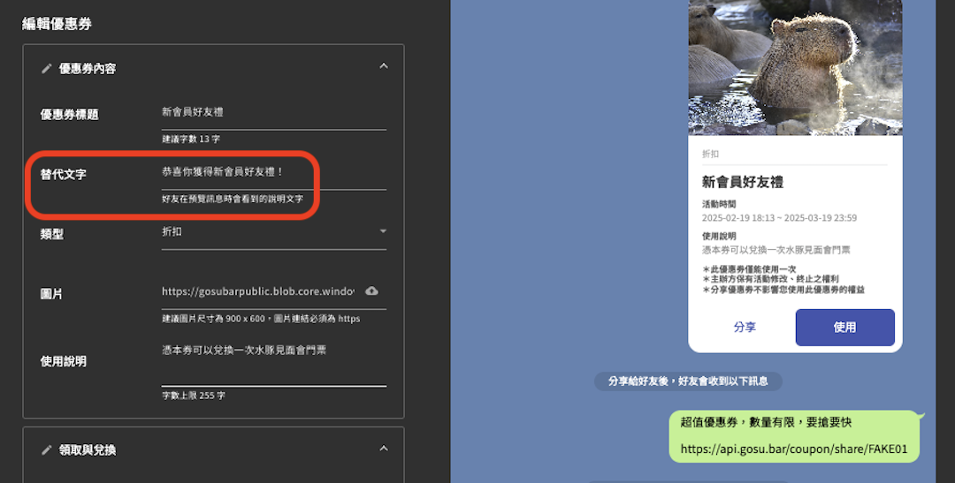Click the preview title 新會員好友禮
955x483 pixels.
click(743, 182)
